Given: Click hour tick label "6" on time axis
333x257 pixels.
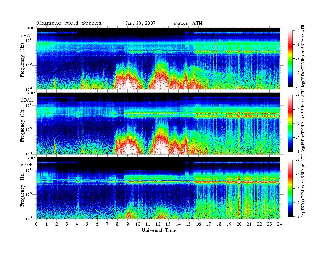Looking at the screenshot, I should (x=97, y=224).
